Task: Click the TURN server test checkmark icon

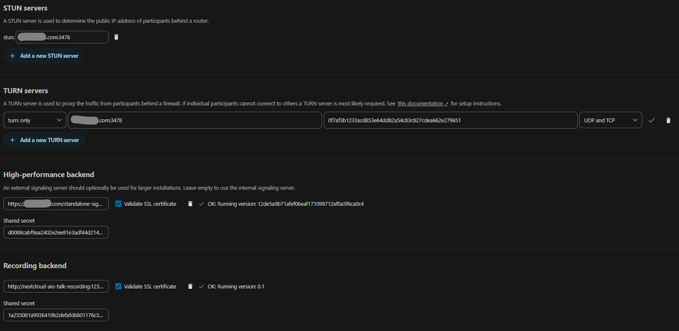Action: tap(652, 121)
